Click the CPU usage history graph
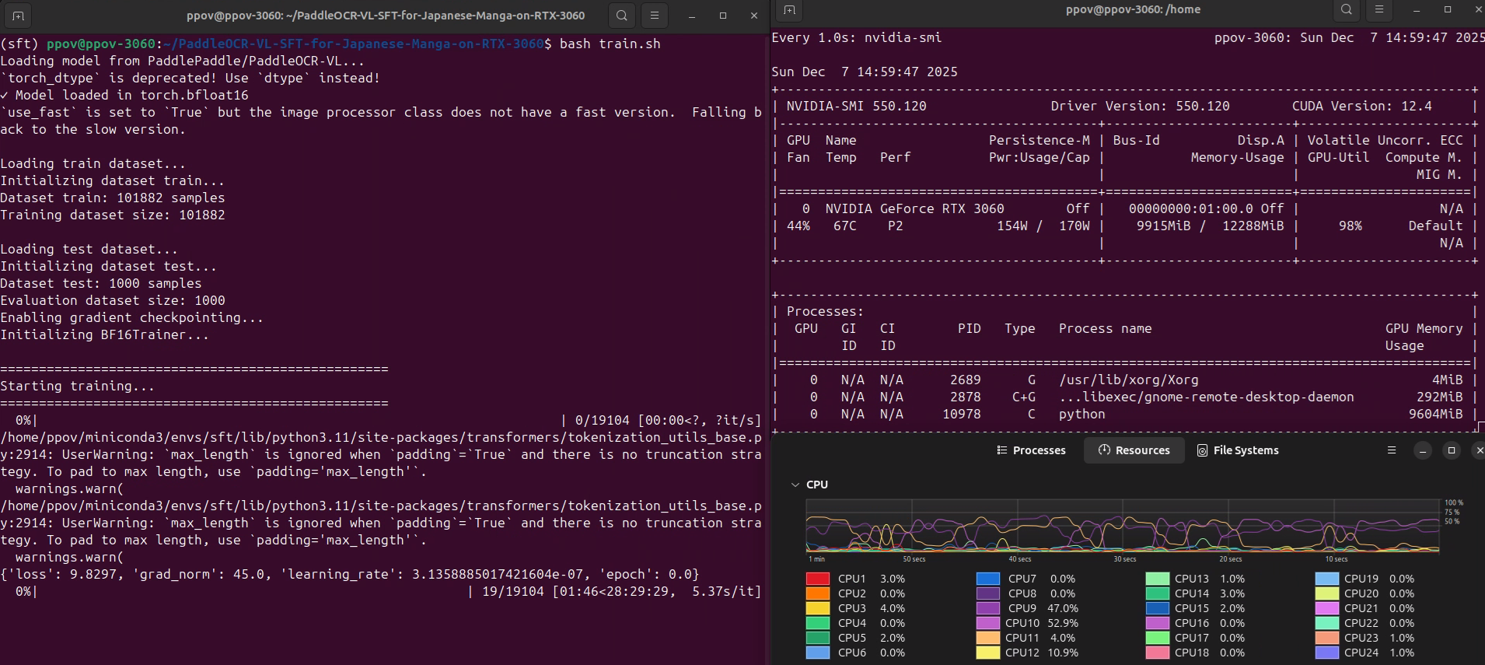Image resolution: width=1485 pixels, height=665 pixels. click(x=1122, y=526)
